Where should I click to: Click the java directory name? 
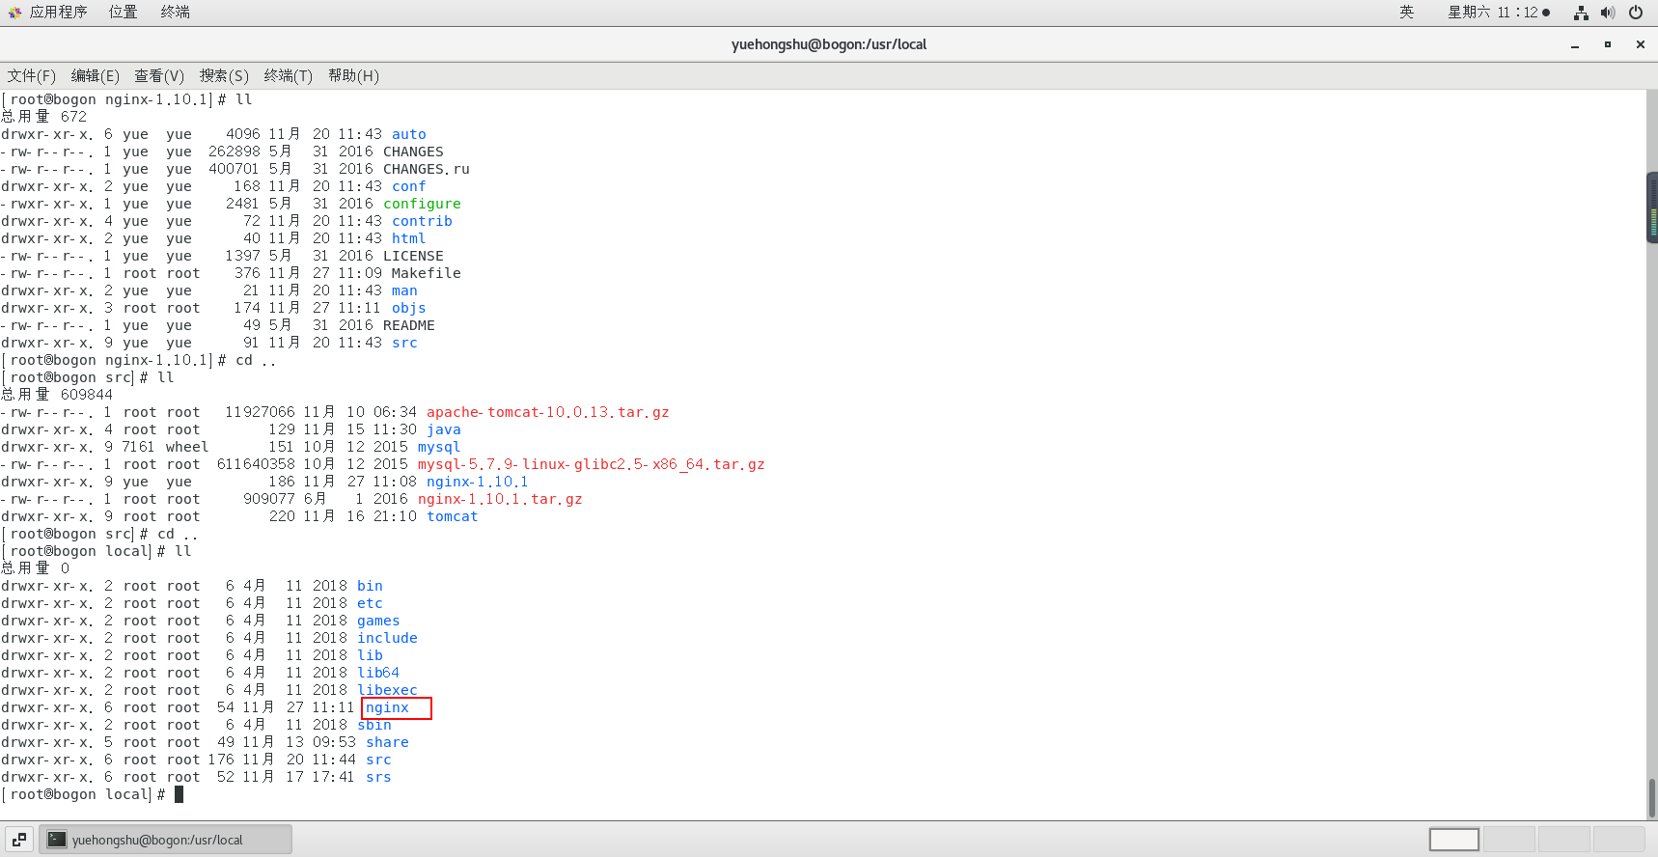(443, 429)
